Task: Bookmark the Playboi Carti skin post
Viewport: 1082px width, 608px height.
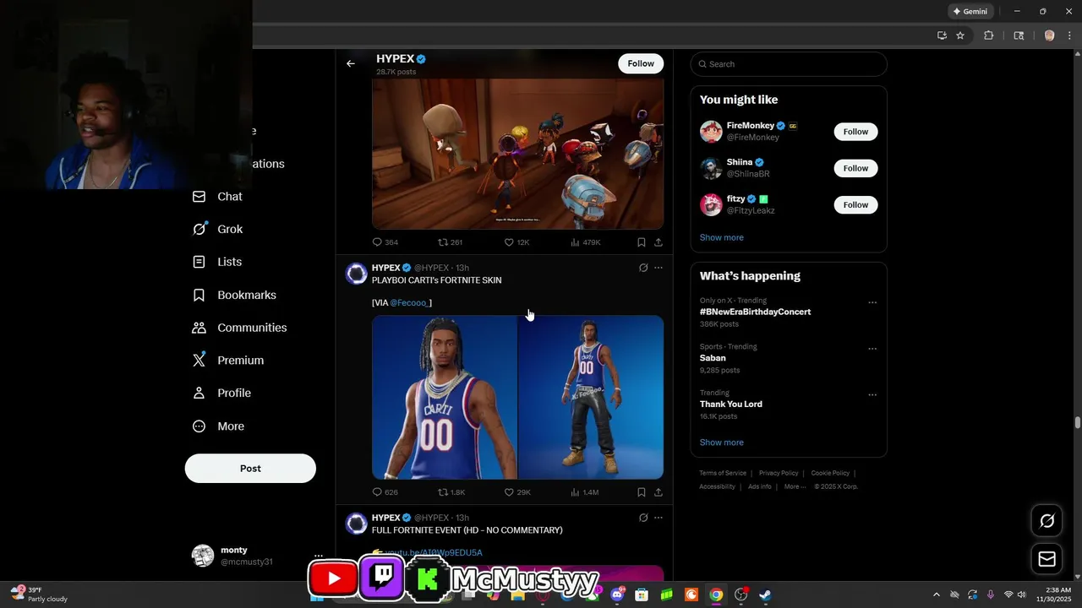Action: [642, 492]
